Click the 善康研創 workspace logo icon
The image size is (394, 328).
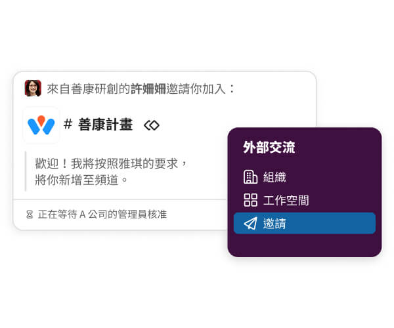[x=41, y=125]
